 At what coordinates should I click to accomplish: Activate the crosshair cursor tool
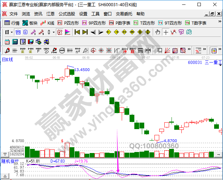pyautogui.click(x=166, y=32)
